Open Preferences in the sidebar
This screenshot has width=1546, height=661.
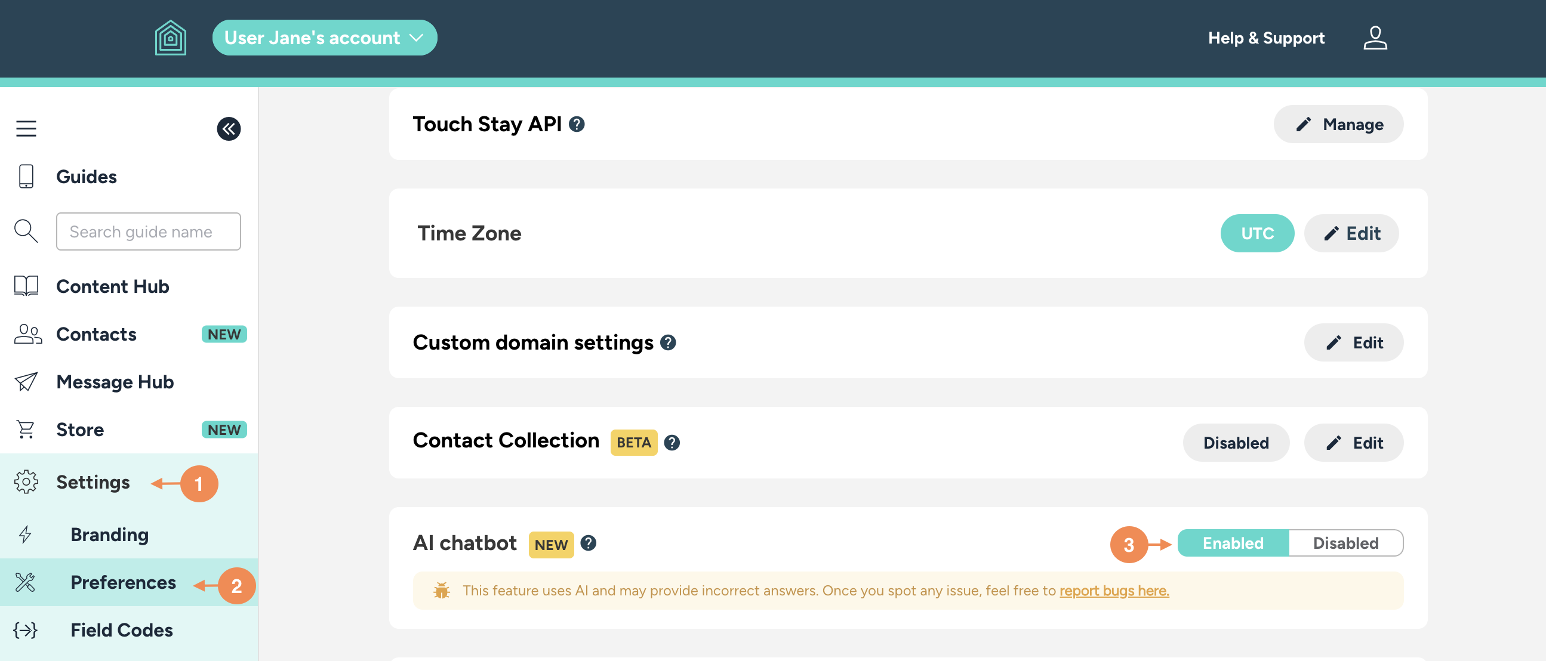click(x=123, y=582)
